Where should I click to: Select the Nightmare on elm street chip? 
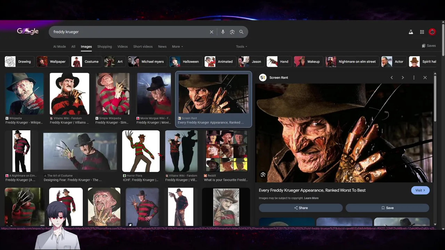coord(352,61)
